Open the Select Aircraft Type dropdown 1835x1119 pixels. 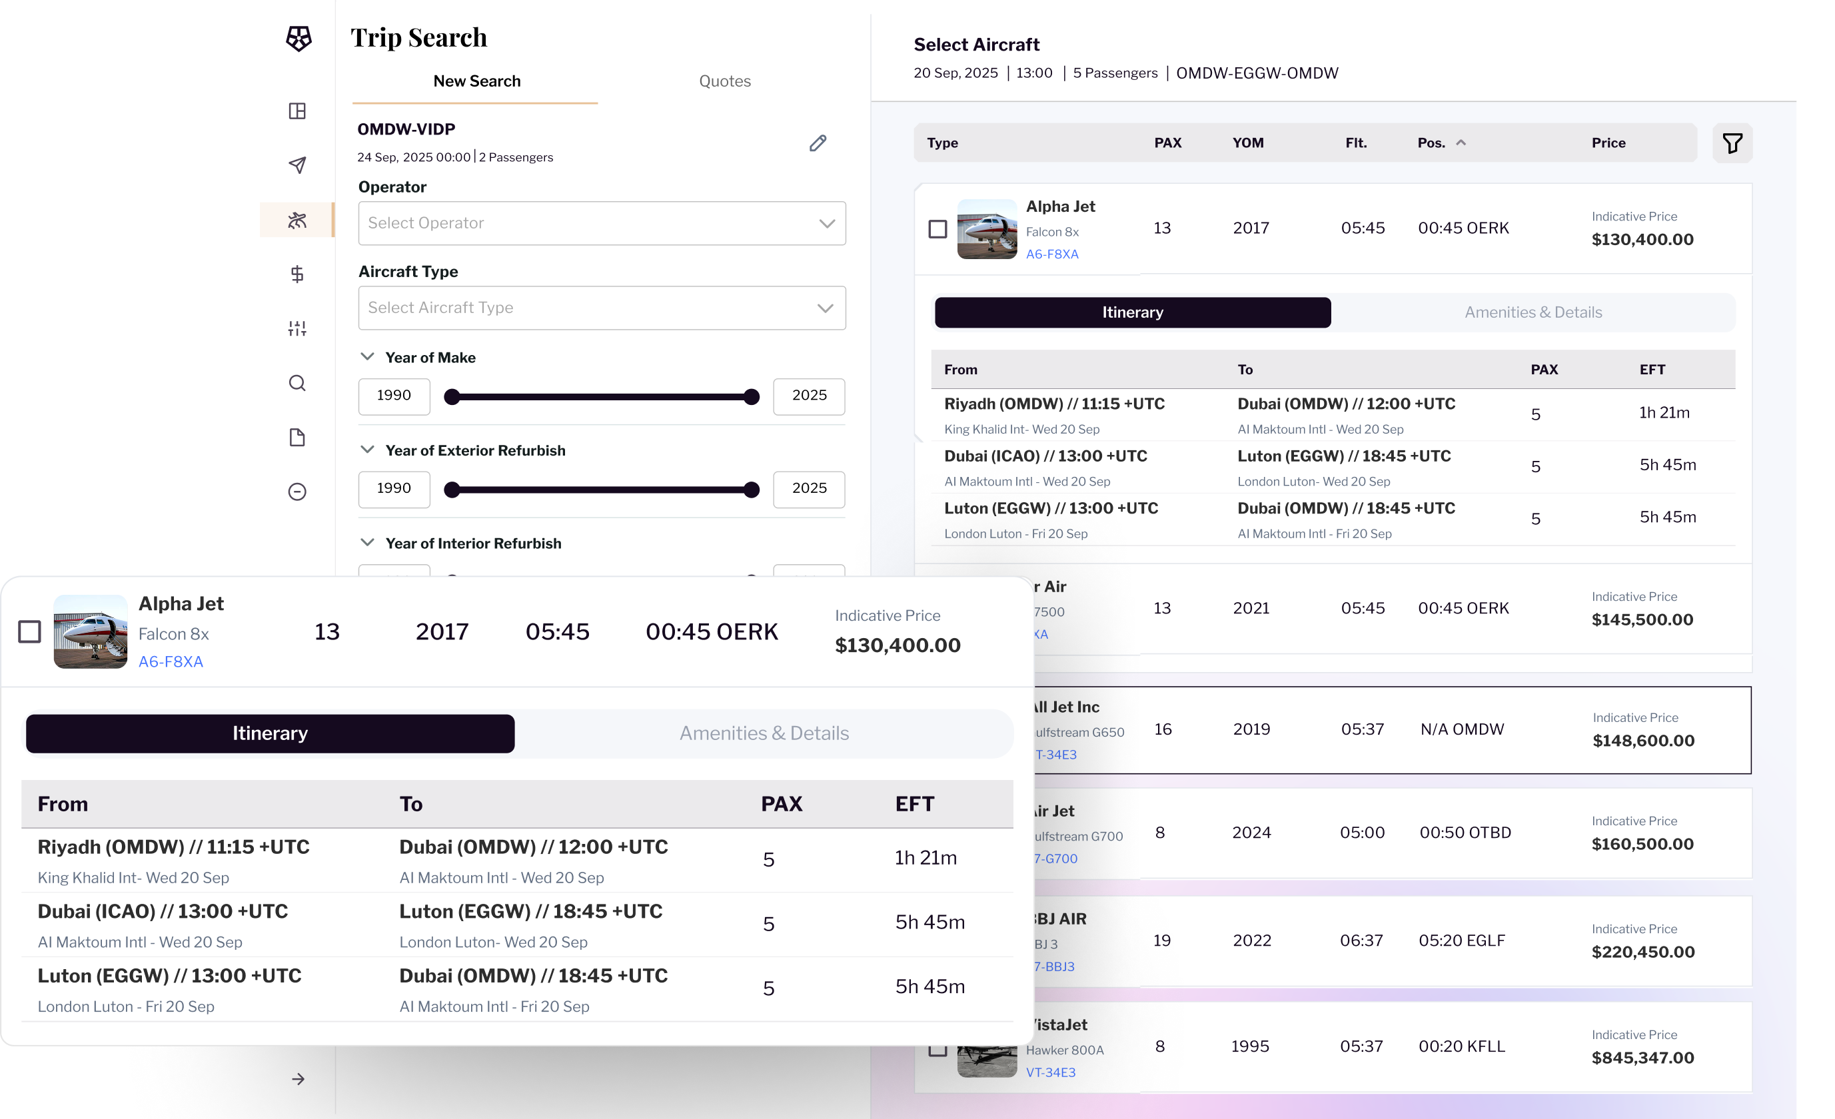(601, 308)
